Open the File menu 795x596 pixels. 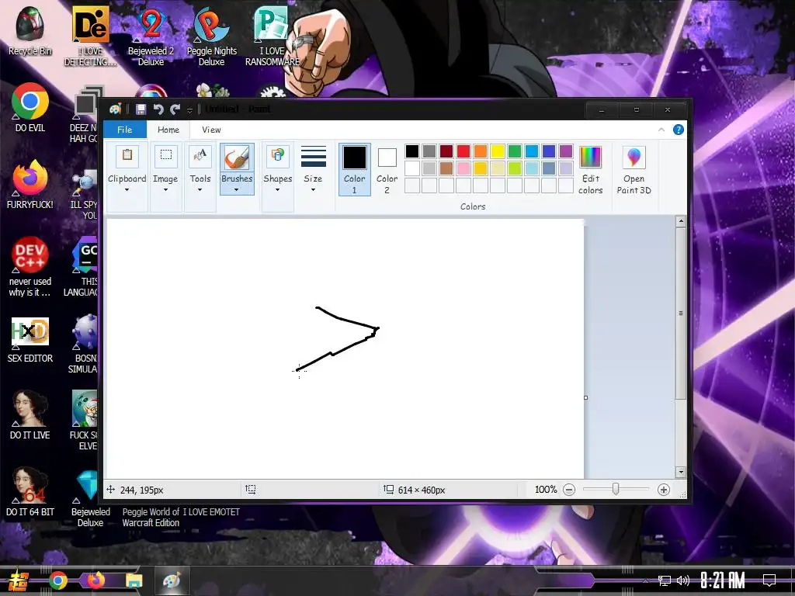[125, 130]
